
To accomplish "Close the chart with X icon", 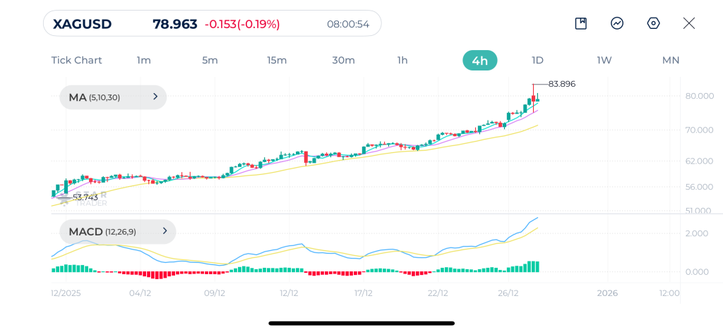I will (689, 23).
